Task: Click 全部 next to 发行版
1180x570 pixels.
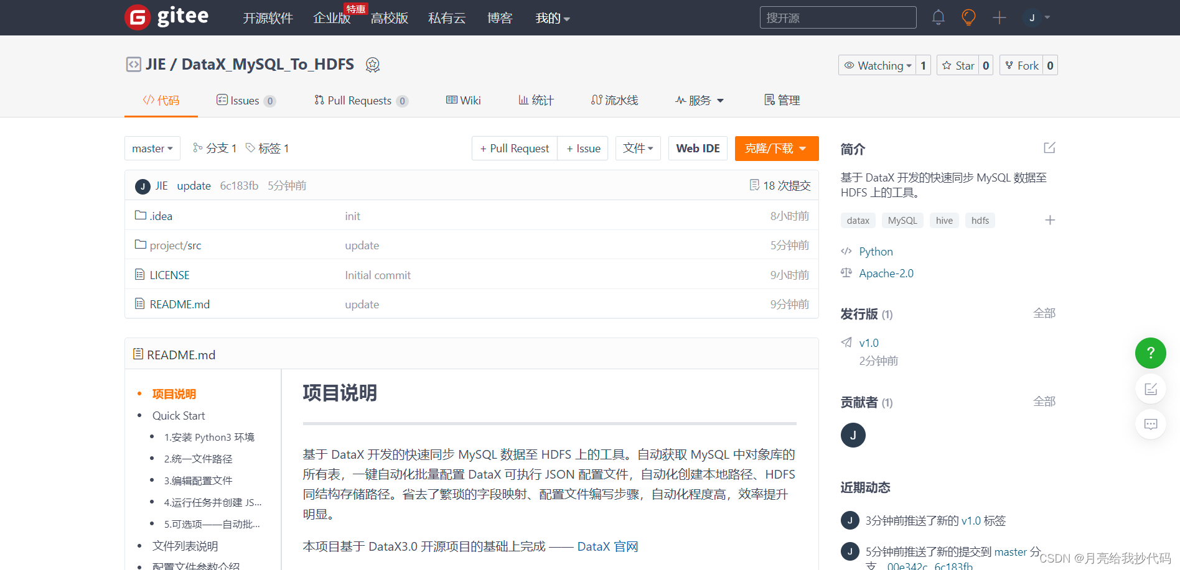Action: [1044, 313]
